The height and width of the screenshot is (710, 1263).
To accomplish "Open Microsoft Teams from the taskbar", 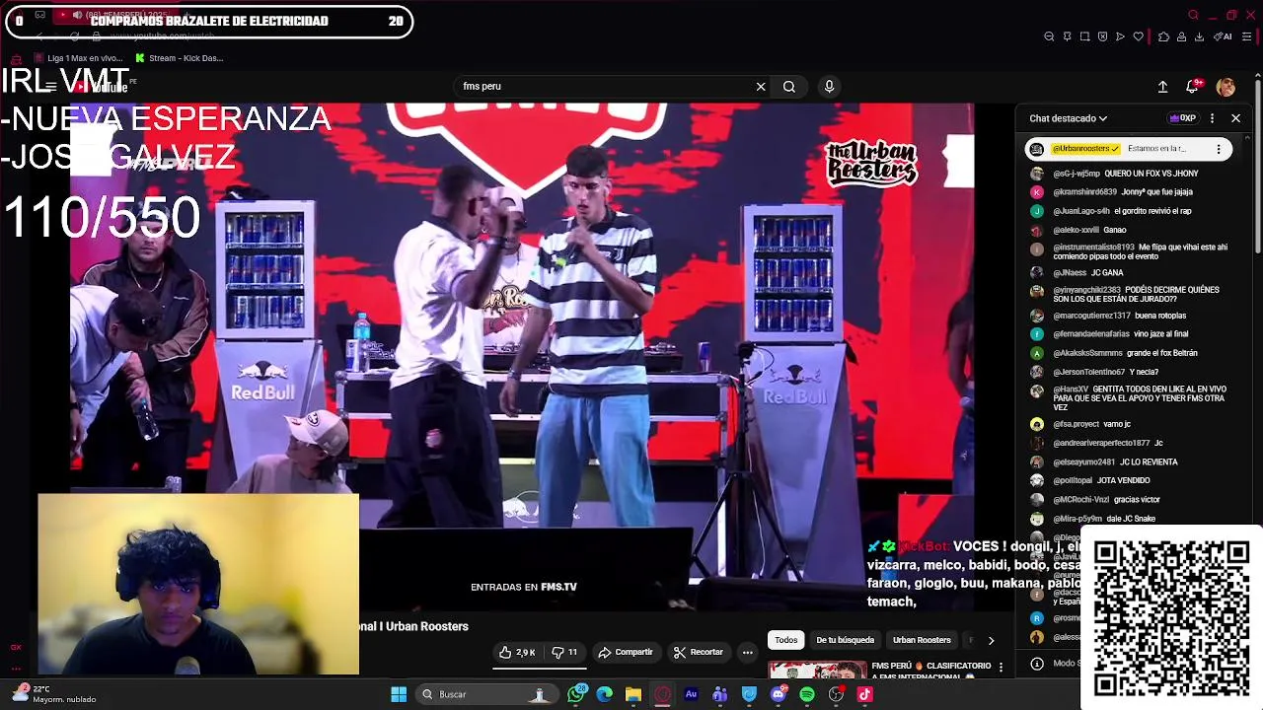I will coord(720,694).
